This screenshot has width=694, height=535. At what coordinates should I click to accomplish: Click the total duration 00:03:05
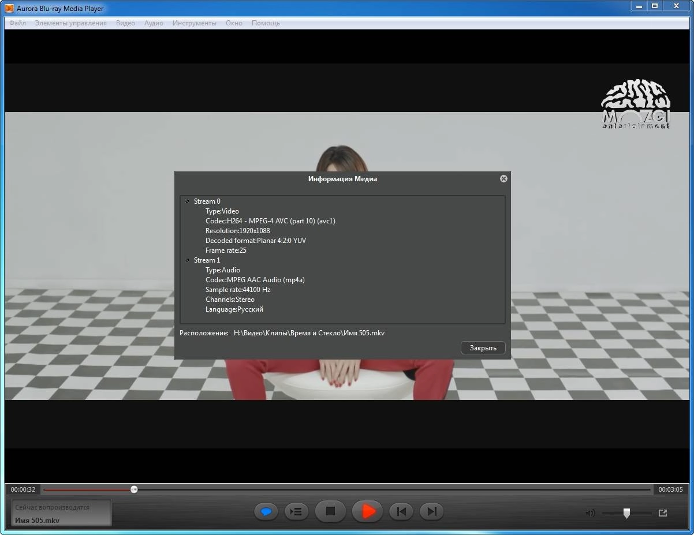(670, 489)
